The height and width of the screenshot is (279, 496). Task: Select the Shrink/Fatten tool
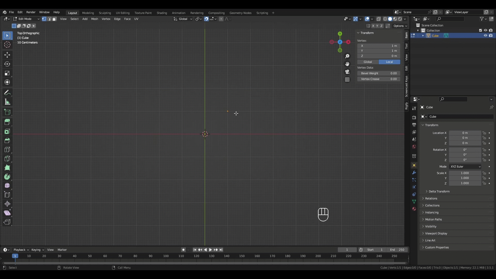[x=7, y=204]
